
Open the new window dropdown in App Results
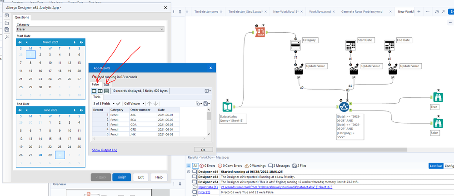(x=208, y=91)
